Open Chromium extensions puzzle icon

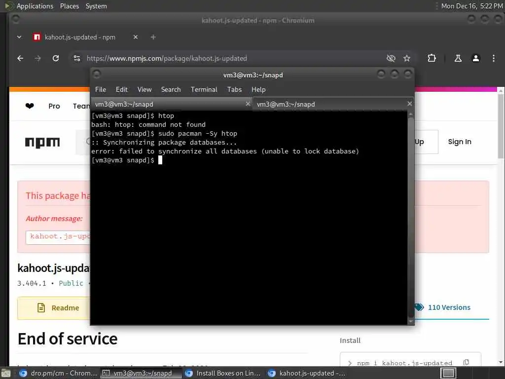point(432,58)
